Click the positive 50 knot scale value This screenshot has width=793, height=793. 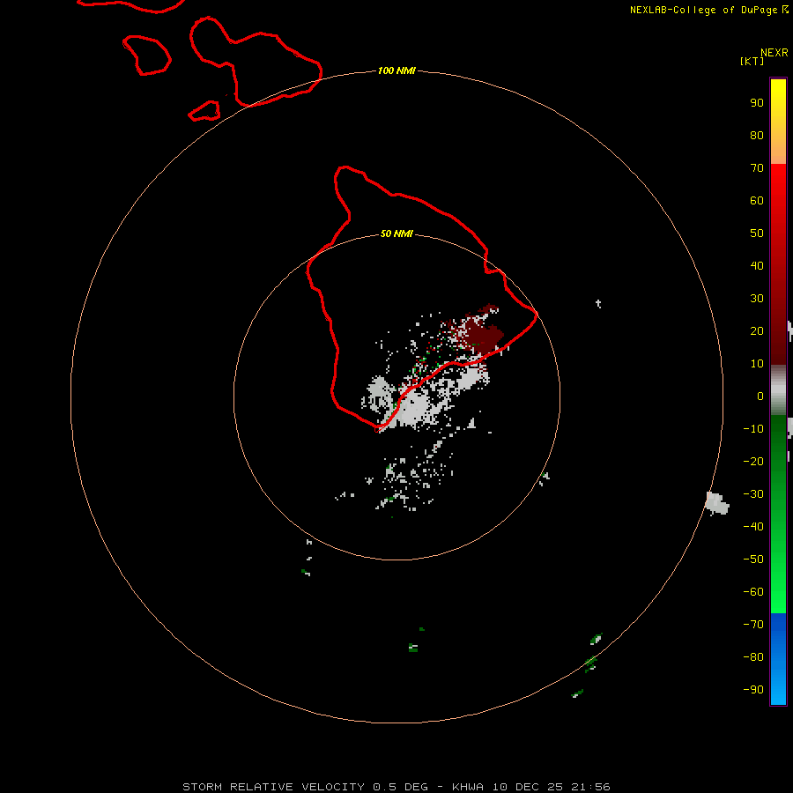[757, 233]
